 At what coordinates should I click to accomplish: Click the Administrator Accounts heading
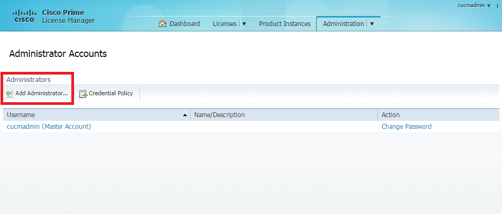click(x=58, y=53)
